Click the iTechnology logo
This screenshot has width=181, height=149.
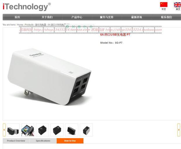tap(27, 7)
